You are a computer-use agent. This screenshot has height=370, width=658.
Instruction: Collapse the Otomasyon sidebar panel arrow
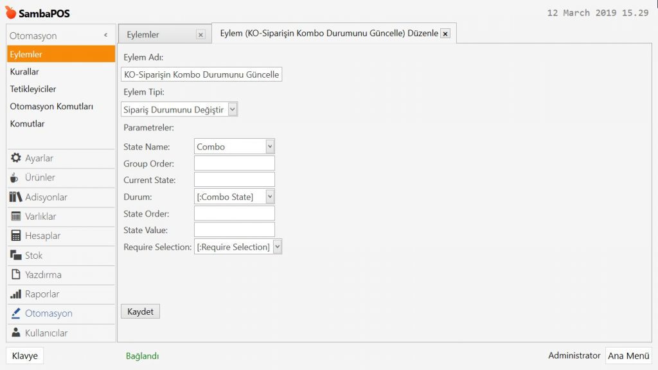tap(105, 35)
